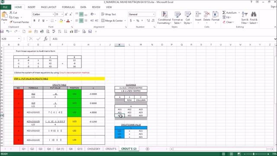Click the Name Box showing K29

pos(10,39)
